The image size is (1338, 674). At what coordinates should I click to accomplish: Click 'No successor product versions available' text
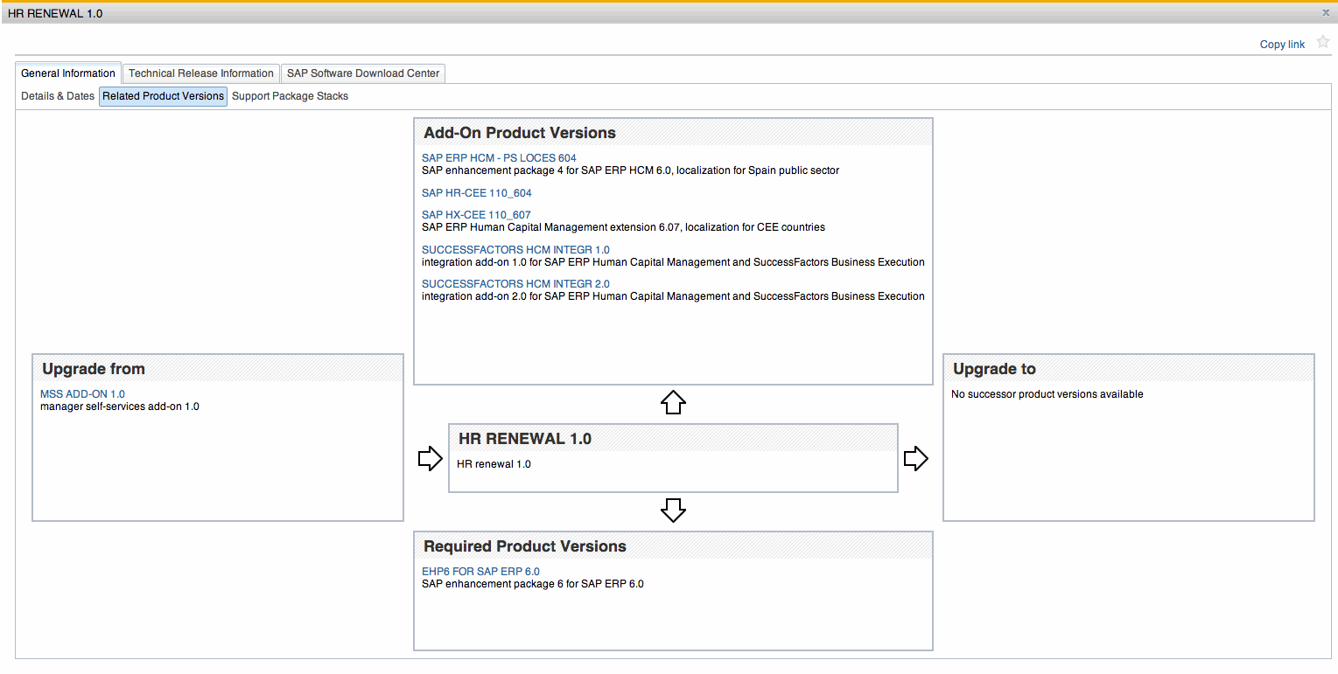pyautogui.click(x=1047, y=394)
